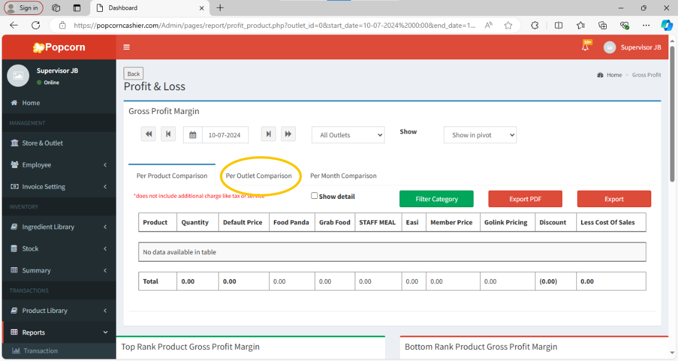This screenshot has height=361, width=678.
Task: Open the browser workspaces icon
Action: click(56, 8)
